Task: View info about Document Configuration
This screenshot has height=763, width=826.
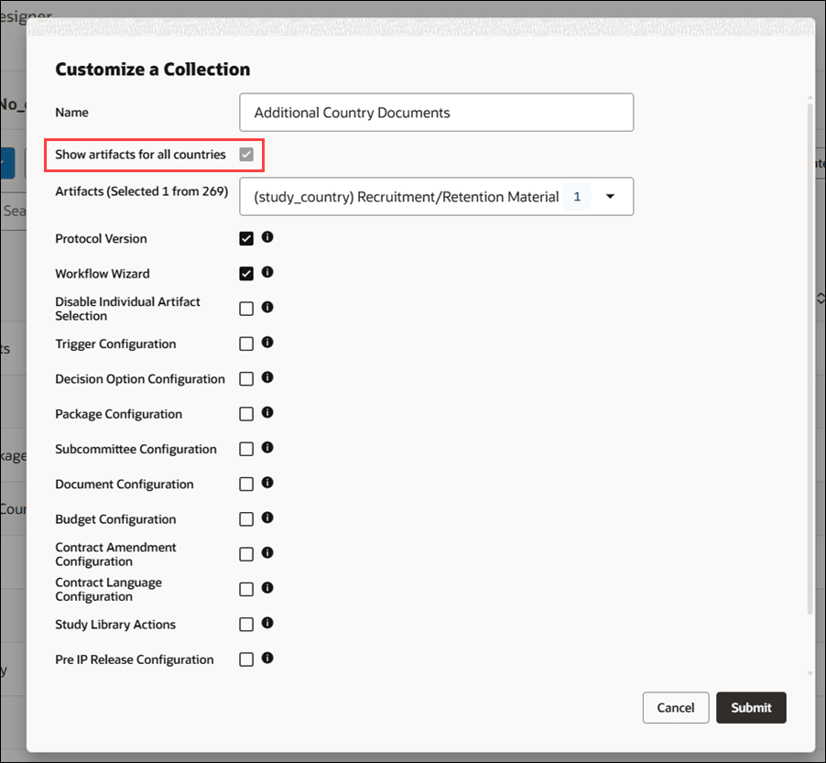Action: (x=266, y=484)
